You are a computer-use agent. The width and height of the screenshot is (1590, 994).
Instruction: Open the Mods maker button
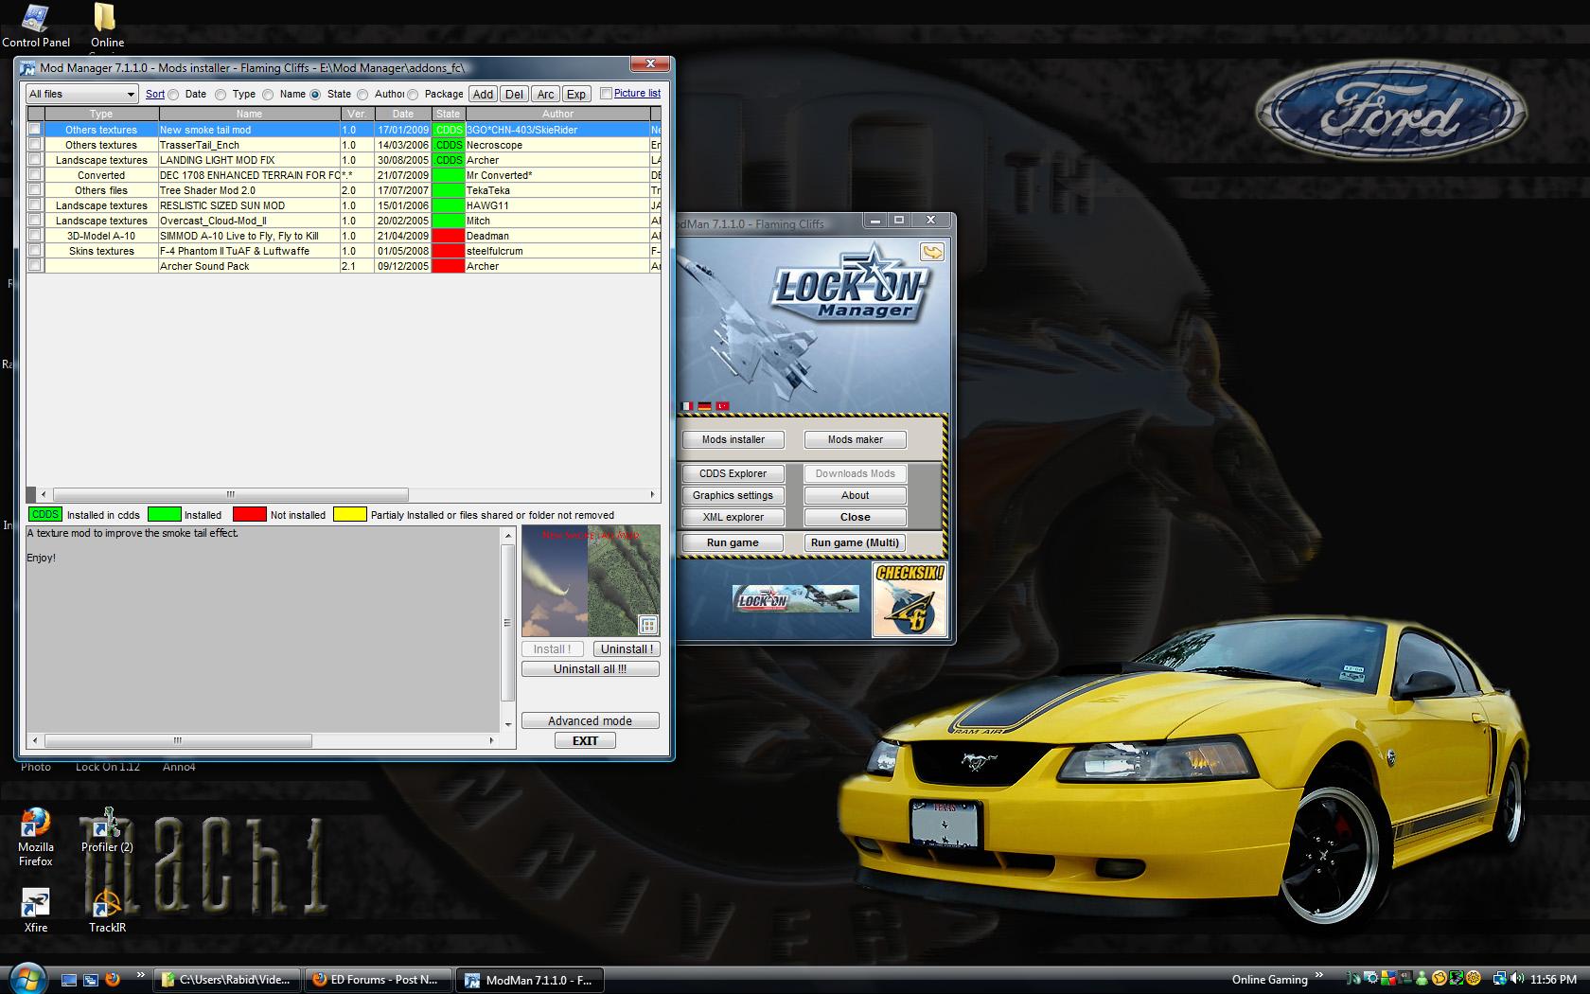point(855,439)
